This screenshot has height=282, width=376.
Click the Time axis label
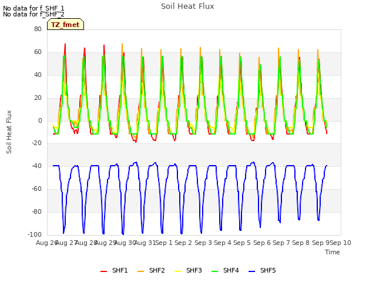point(333,252)
